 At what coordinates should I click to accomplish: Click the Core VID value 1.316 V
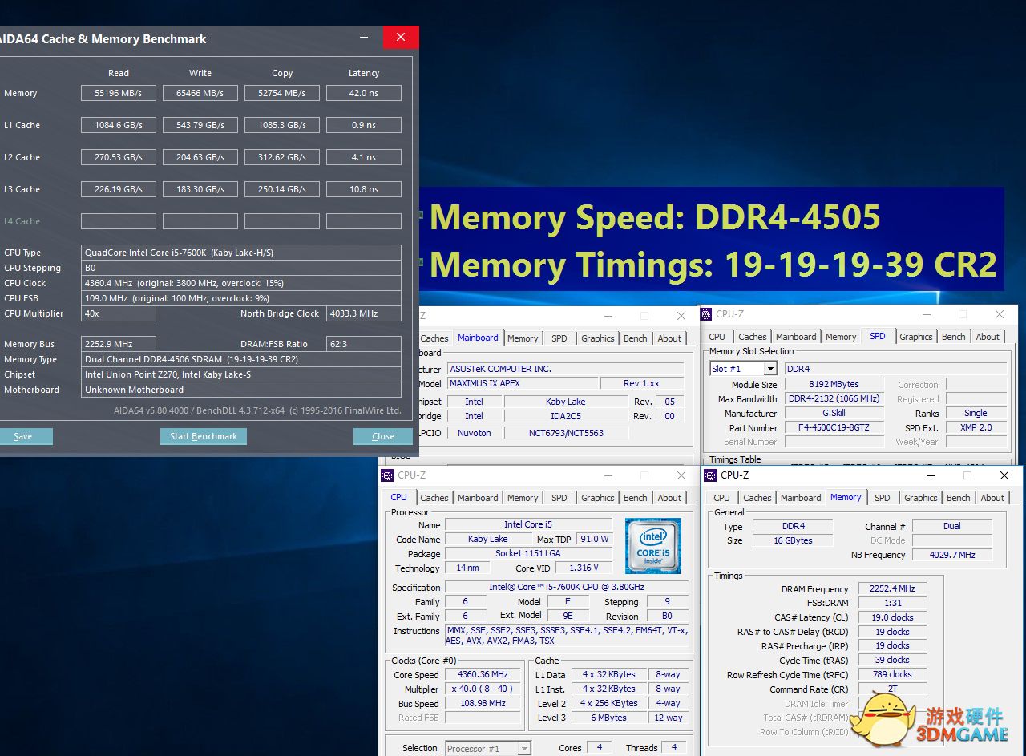tap(584, 568)
